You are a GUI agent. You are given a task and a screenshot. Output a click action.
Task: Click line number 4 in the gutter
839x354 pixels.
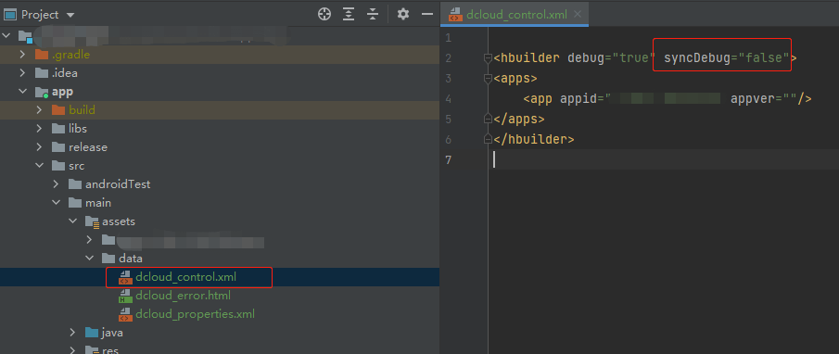(x=448, y=99)
